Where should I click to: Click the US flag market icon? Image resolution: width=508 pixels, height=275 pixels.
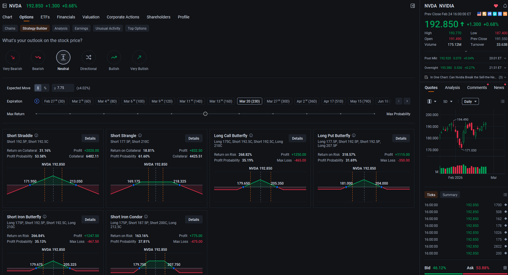point(479,14)
